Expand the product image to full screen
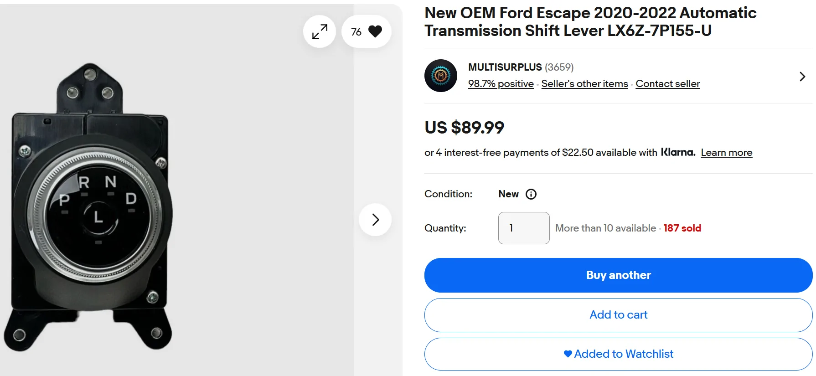 tap(320, 32)
